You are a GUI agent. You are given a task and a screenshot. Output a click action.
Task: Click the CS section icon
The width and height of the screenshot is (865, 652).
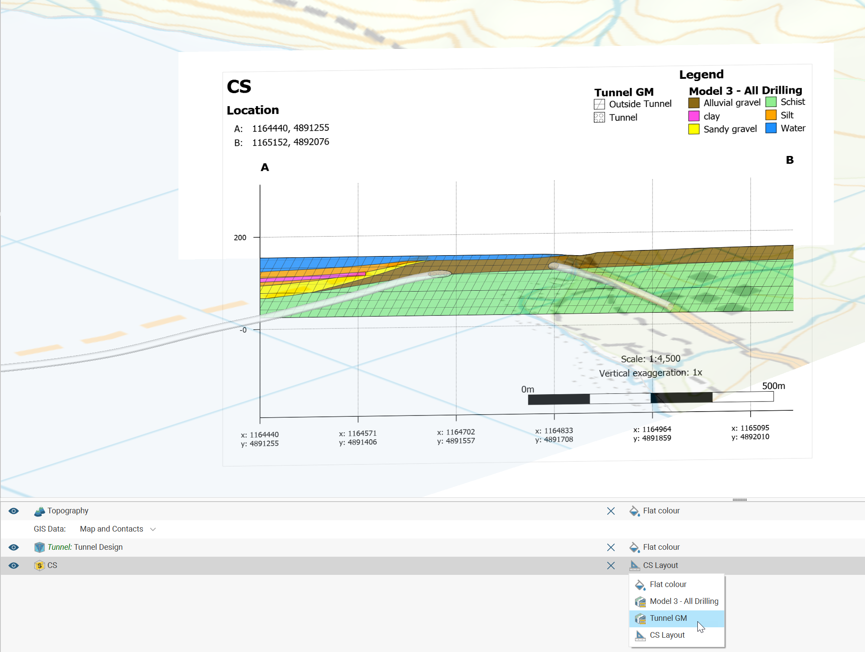coord(39,566)
